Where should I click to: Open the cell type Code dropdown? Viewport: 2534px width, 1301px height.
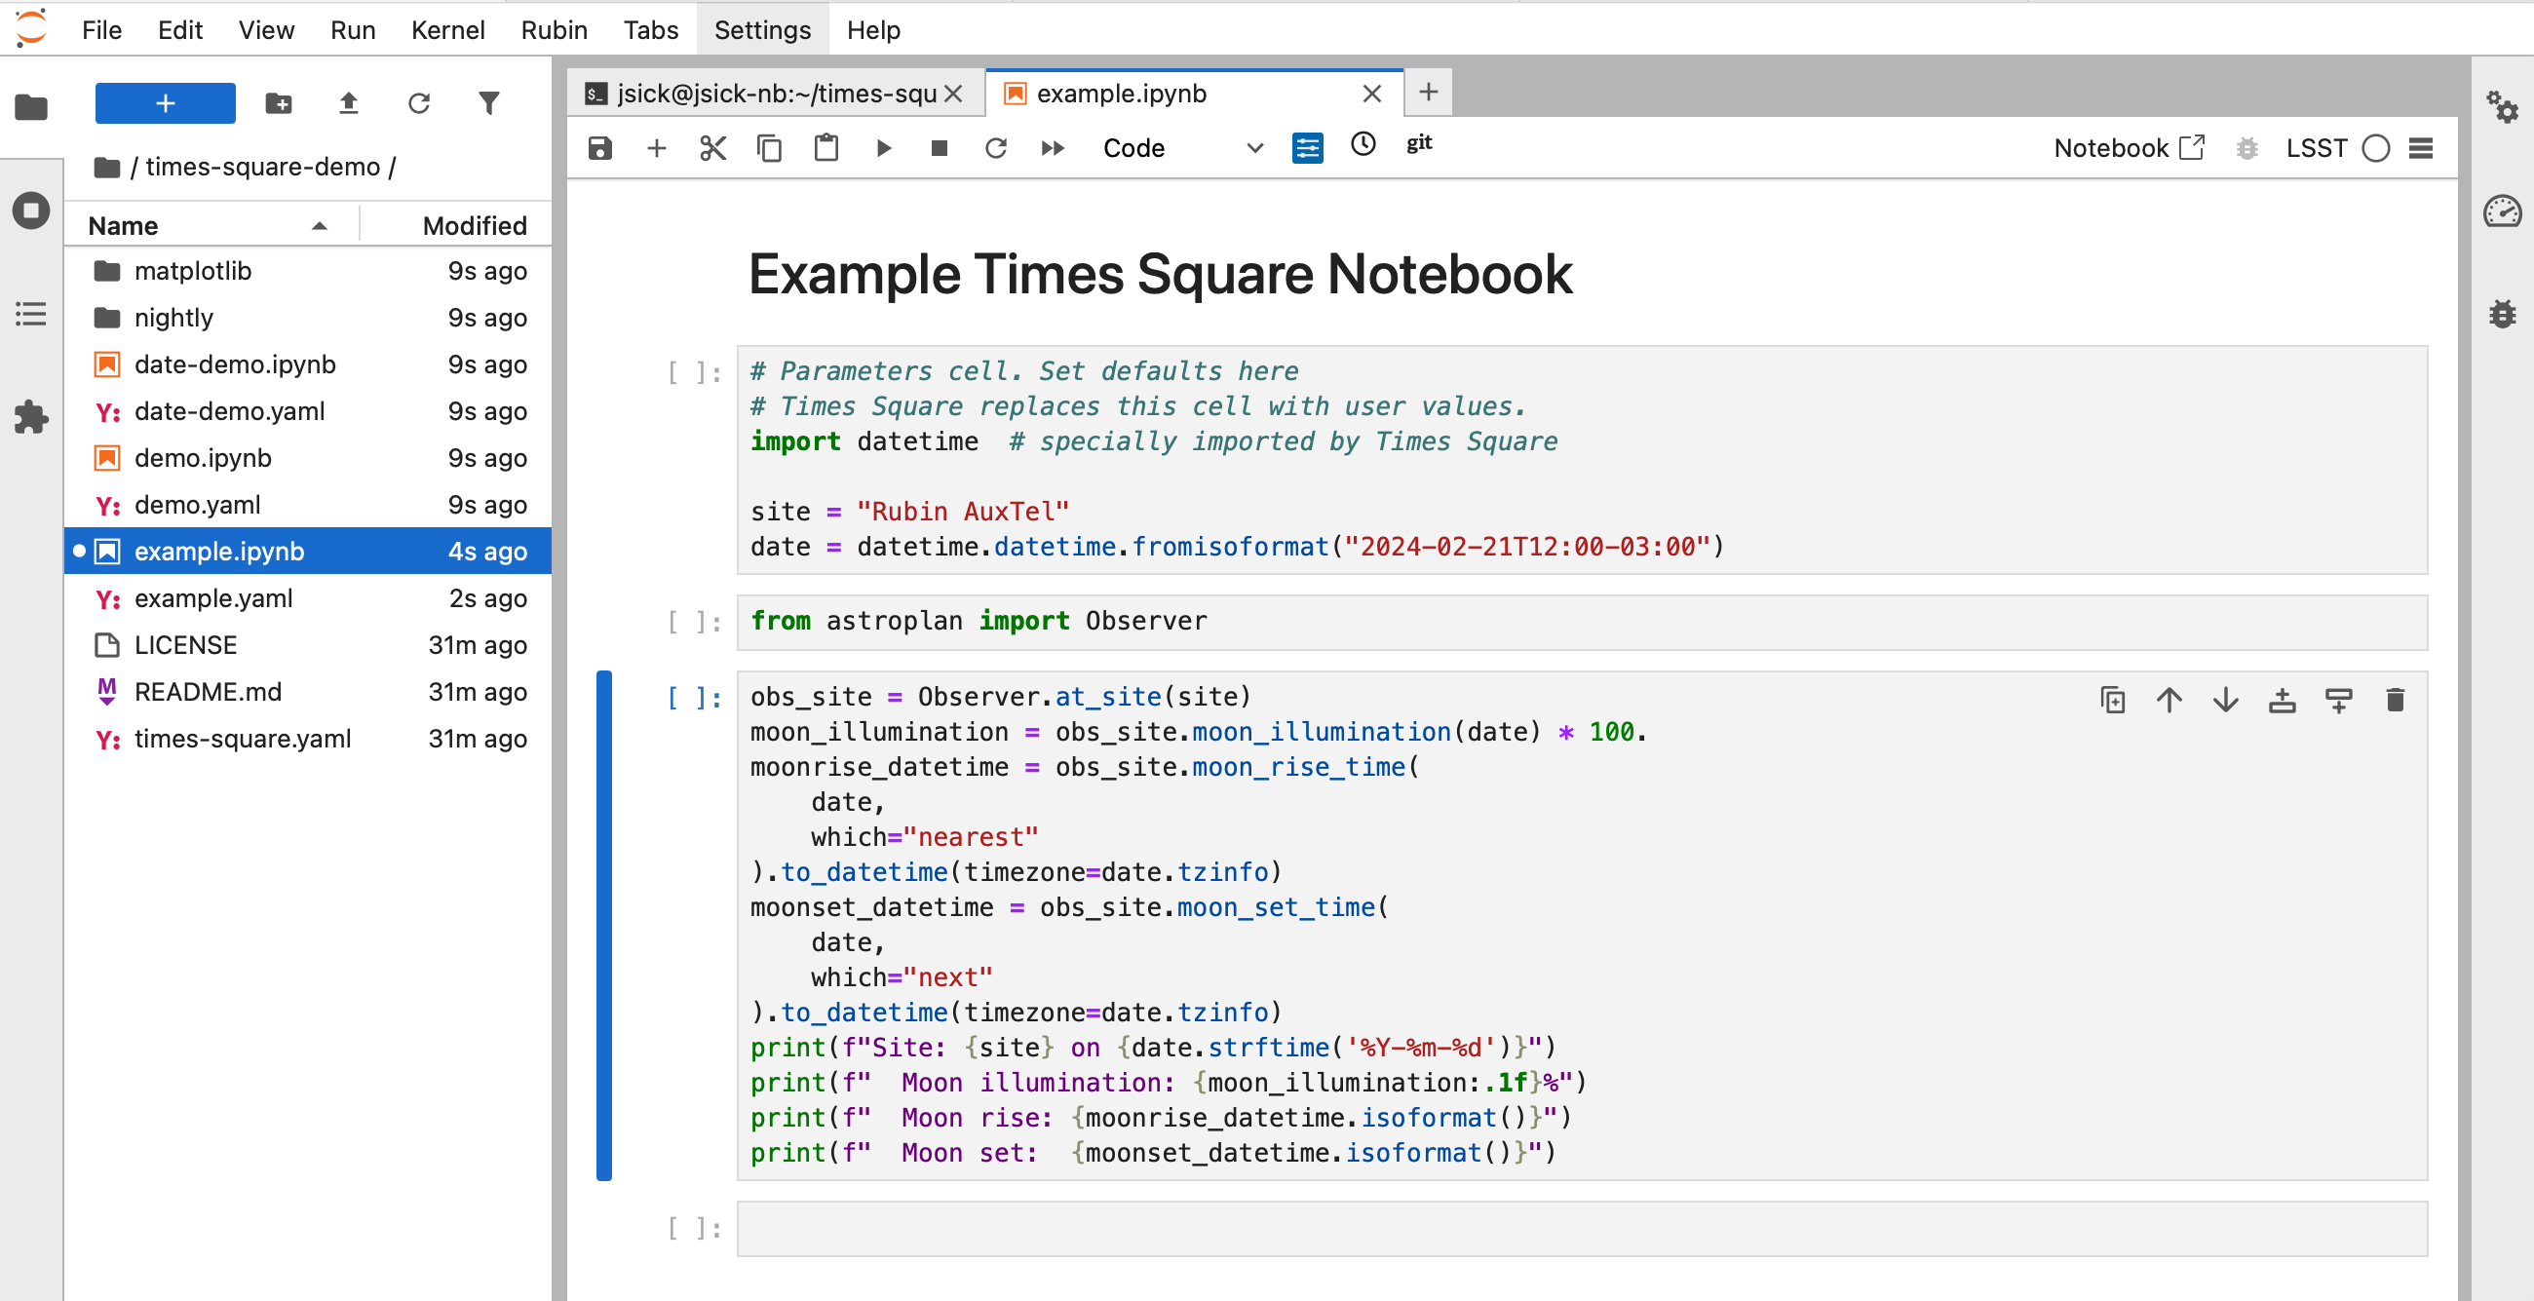tap(1183, 148)
